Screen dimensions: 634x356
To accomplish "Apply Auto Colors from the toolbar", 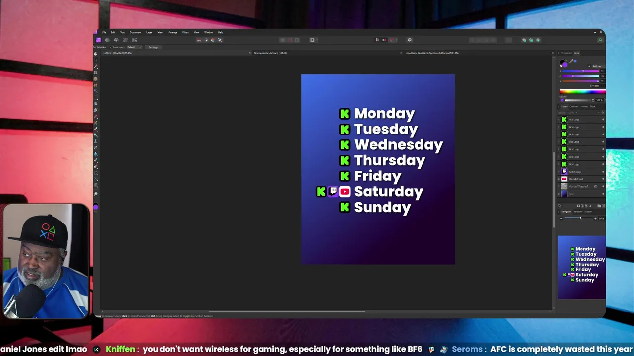I will click(x=213, y=40).
